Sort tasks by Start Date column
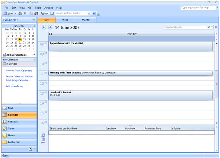The image size is (220, 158). coord(111,129)
